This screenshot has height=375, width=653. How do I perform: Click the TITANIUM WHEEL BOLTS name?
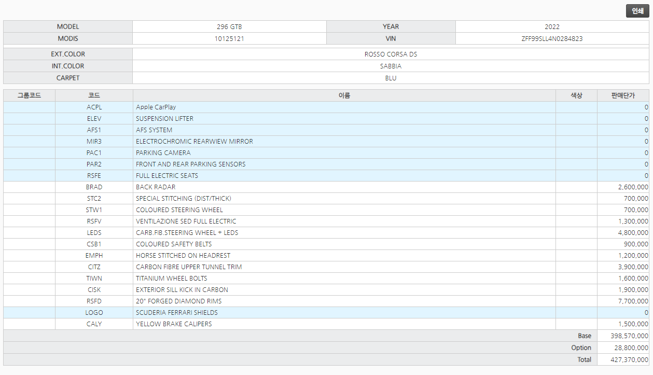[172, 278]
